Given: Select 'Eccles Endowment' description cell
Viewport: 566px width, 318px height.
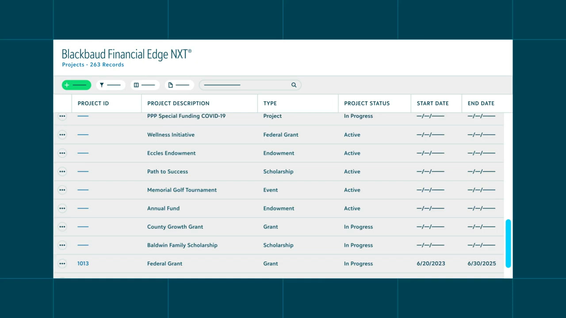Looking at the screenshot, I should tap(171, 153).
